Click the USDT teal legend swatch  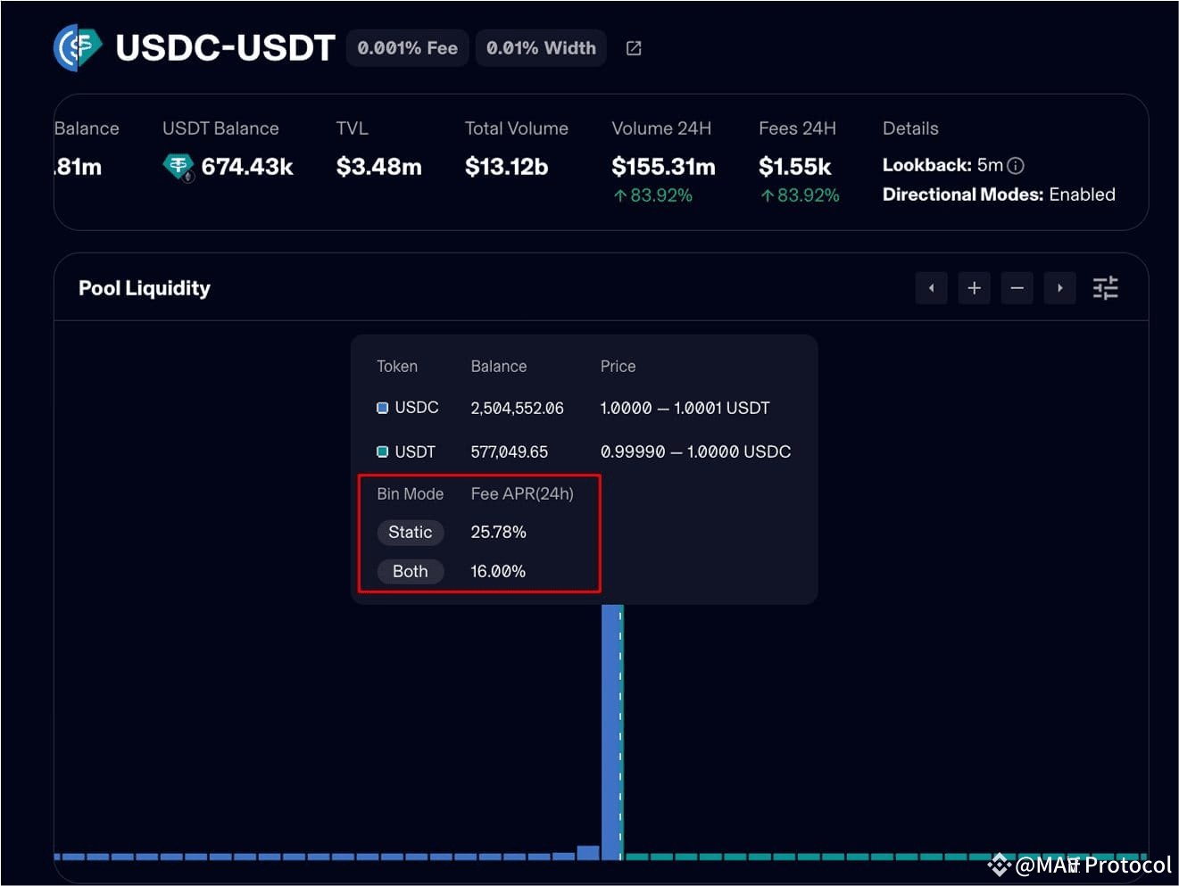click(382, 452)
